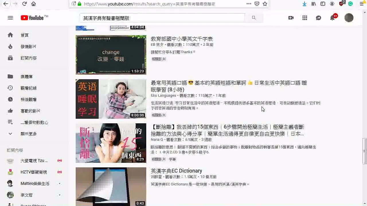
Task: Open Eko Languages channel link
Action: (163, 96)
